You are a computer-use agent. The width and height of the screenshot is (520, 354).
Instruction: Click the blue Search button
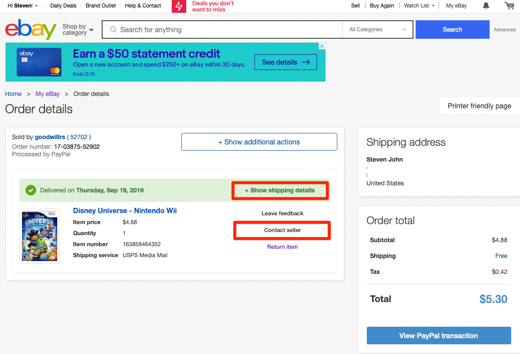click(452, 29)
